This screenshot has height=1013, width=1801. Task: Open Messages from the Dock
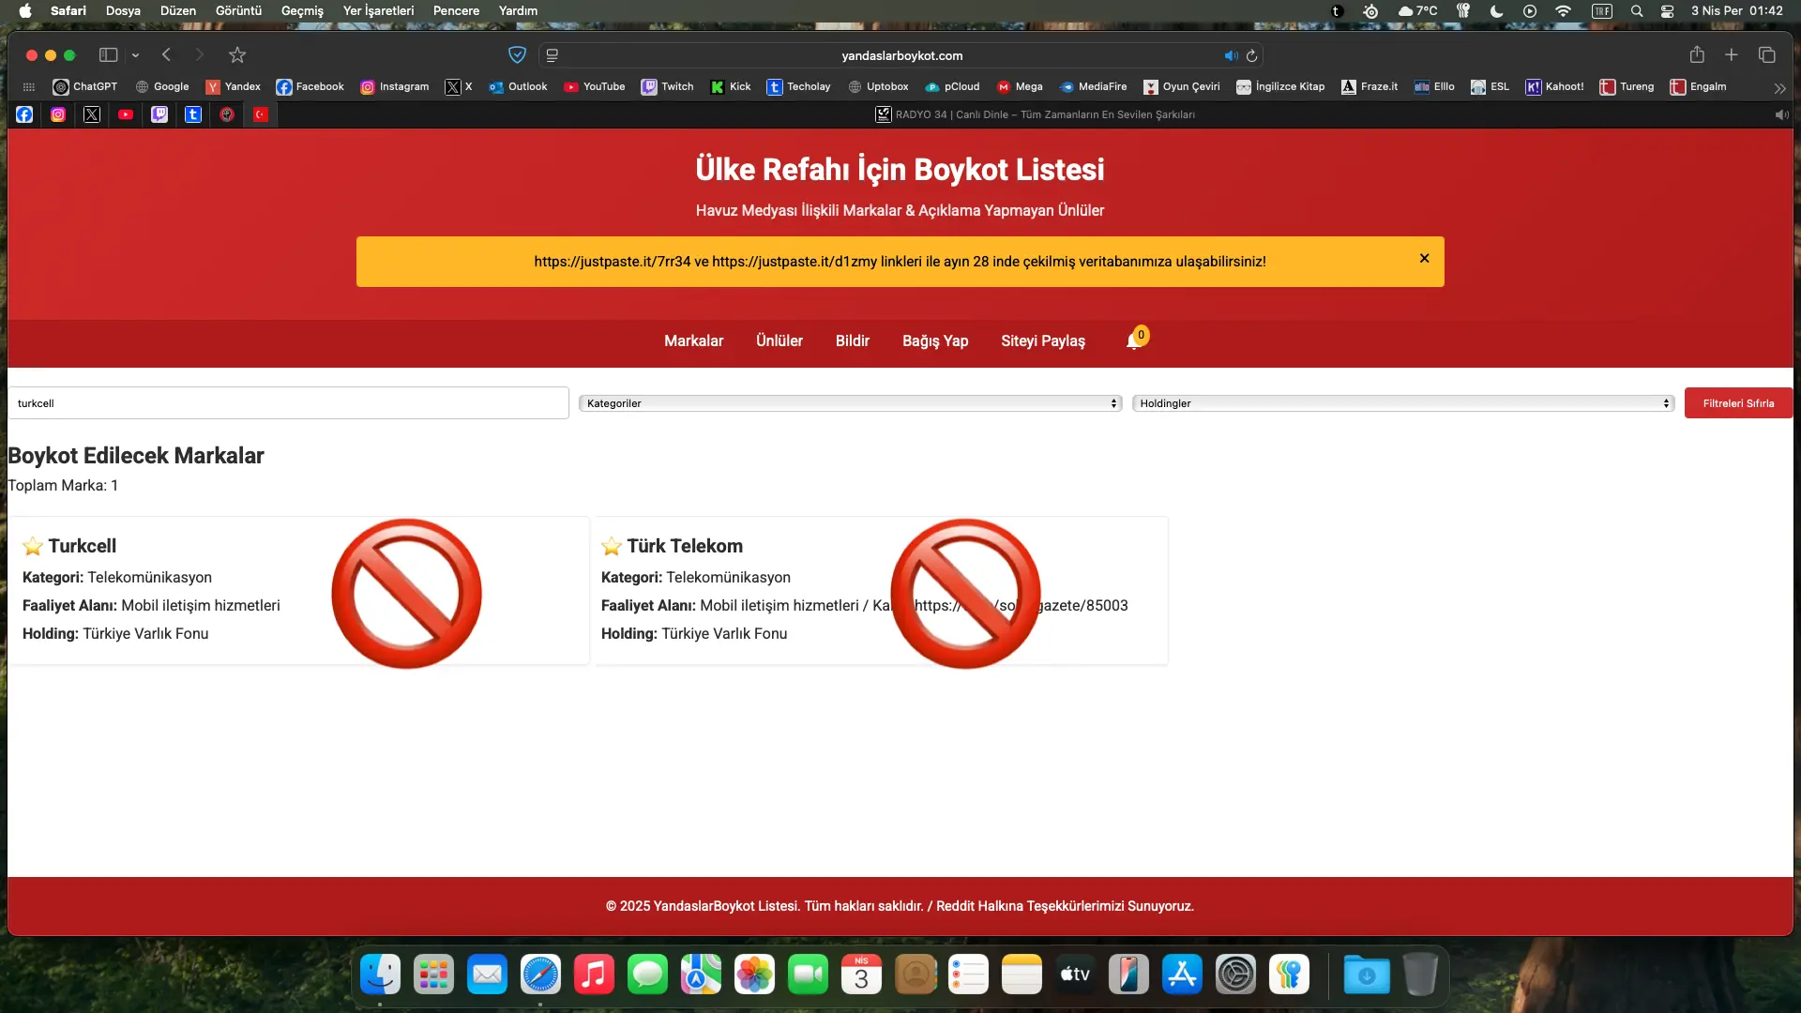[647, 975]
